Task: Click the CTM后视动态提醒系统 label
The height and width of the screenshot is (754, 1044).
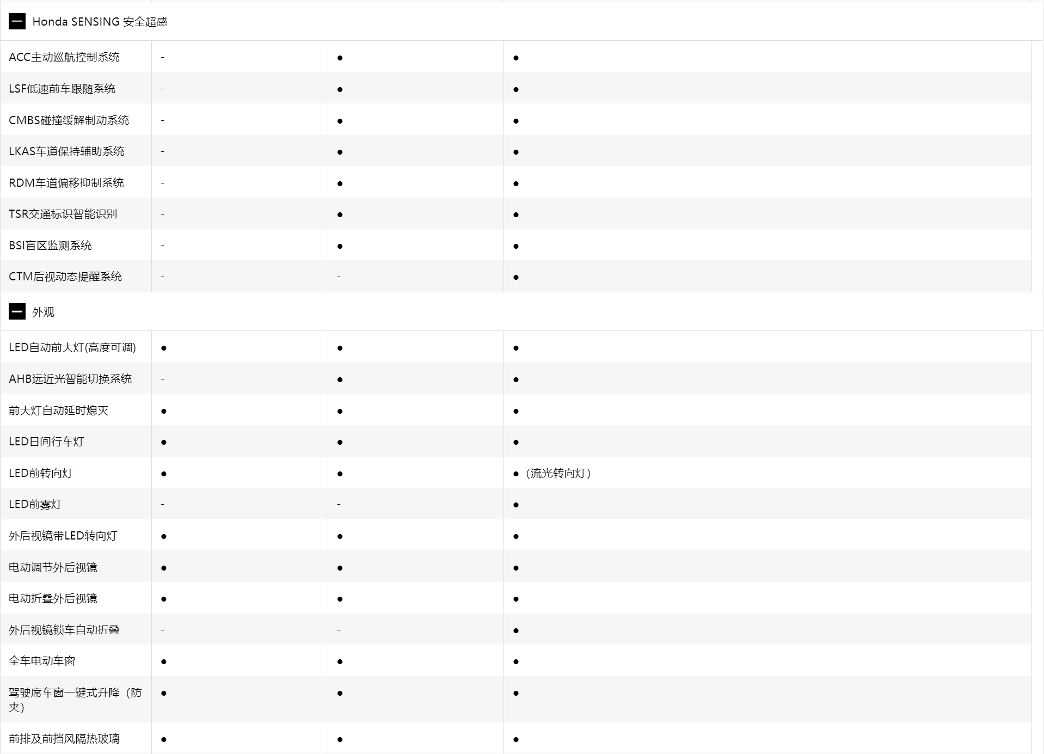Action: 65,277
